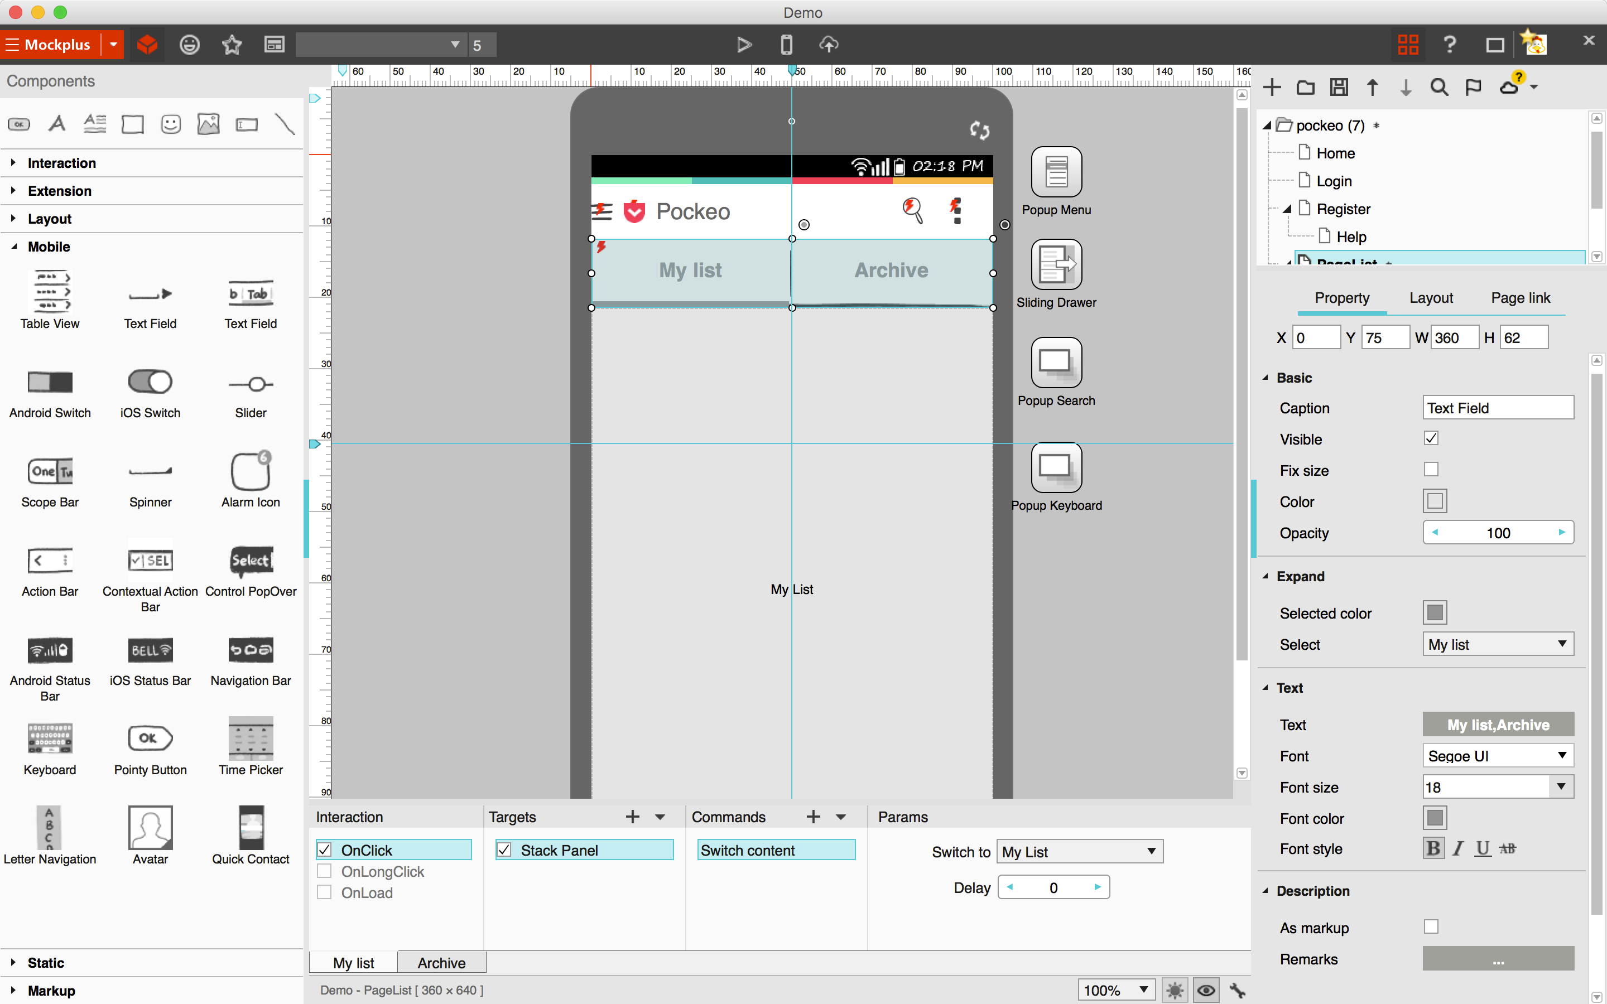Enable the OnLoad interaction
This screenshot has width=1607, height=1004.
point(325,892)
